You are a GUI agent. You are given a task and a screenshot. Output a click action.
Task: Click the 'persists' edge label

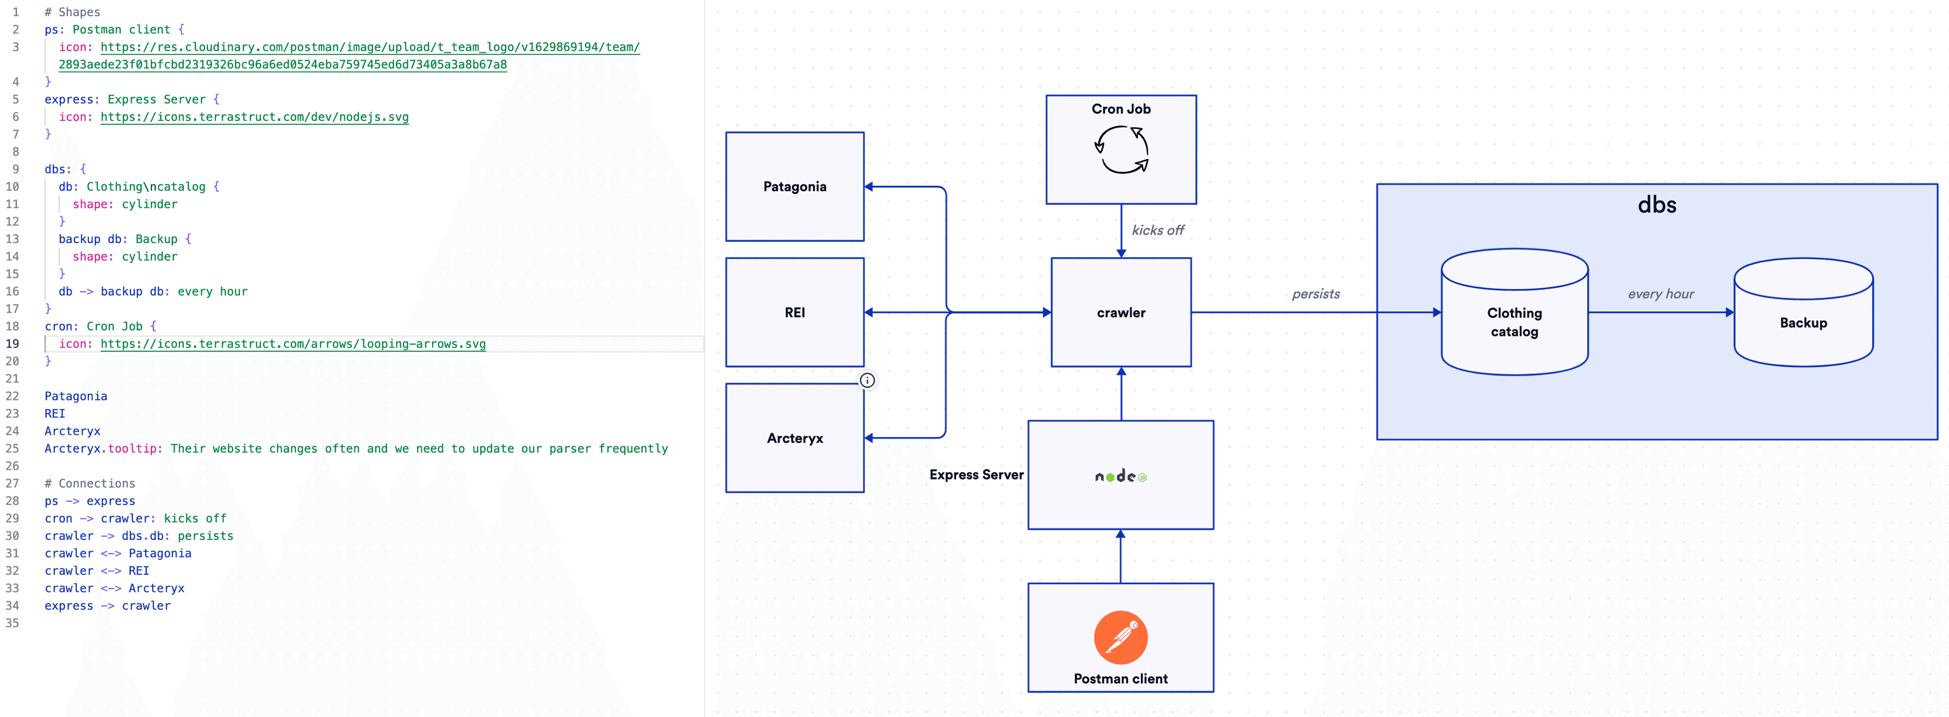tap(1316, 293)
